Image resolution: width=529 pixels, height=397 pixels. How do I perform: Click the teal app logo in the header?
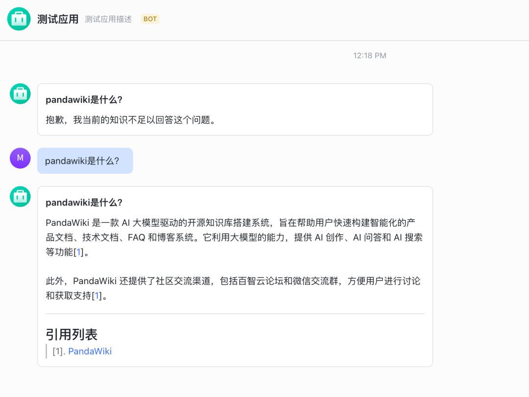pos(20,19)
